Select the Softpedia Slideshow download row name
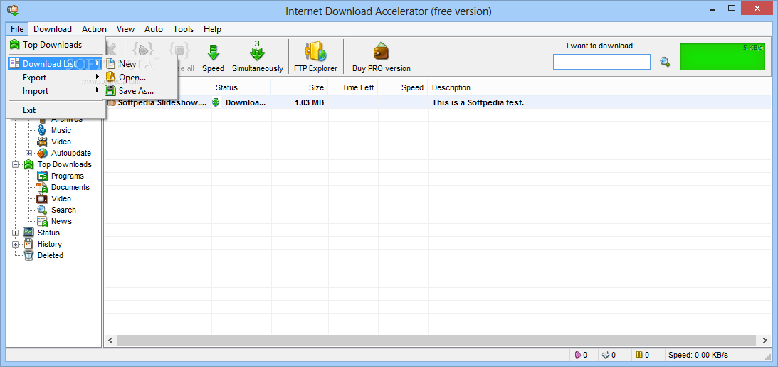Viewport: 778px width, 367px height. pos(162,103)
